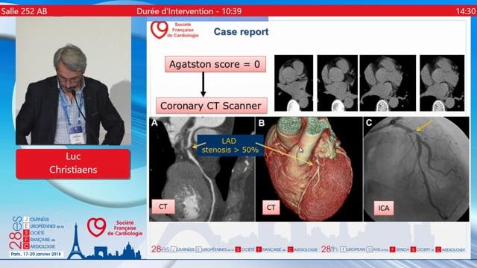477x268 pixels.
Task: Click the Société Française de Cardiologie slide logo
Action: point(174,30)
